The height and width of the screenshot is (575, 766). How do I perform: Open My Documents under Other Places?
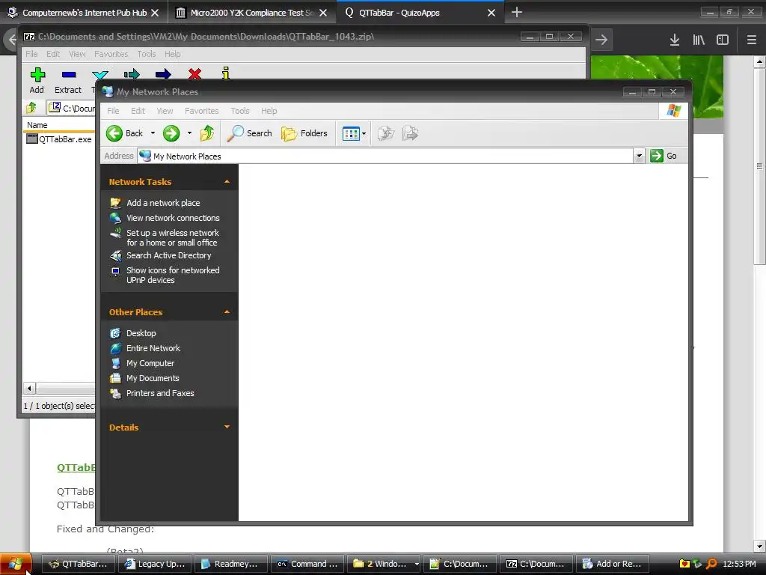point(153,378)
